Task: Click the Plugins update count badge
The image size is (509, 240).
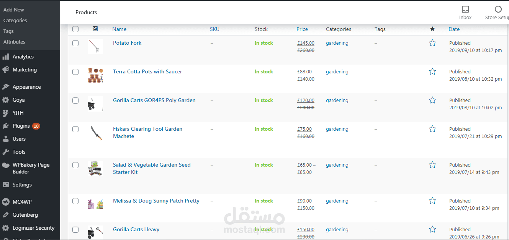Action: pos(36,126)
